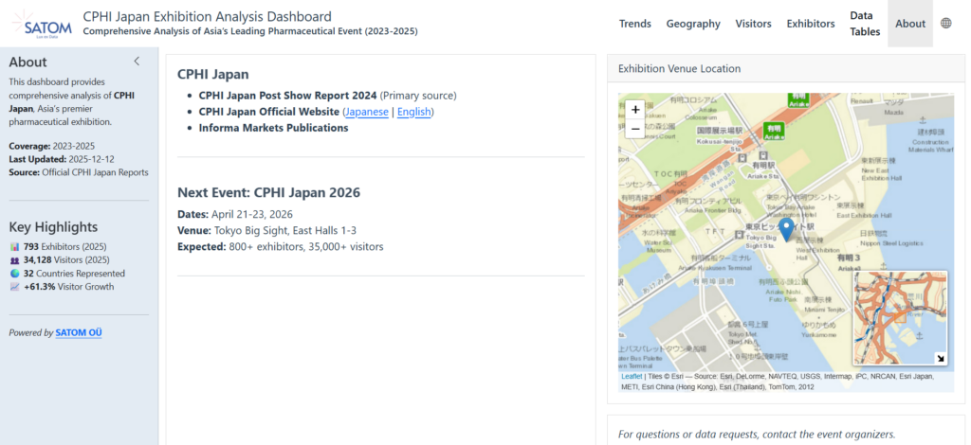This screenshot has height=445, width=971.
Task: Click the About tab
Action: (x=909, y=24)
